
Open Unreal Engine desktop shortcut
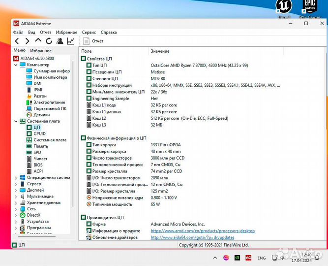(284, 8)
